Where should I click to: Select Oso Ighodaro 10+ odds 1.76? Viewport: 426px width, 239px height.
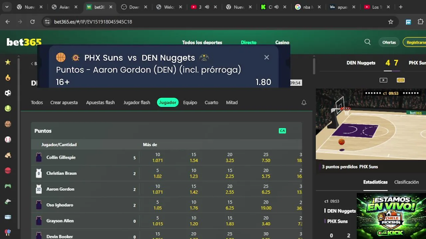194,205
